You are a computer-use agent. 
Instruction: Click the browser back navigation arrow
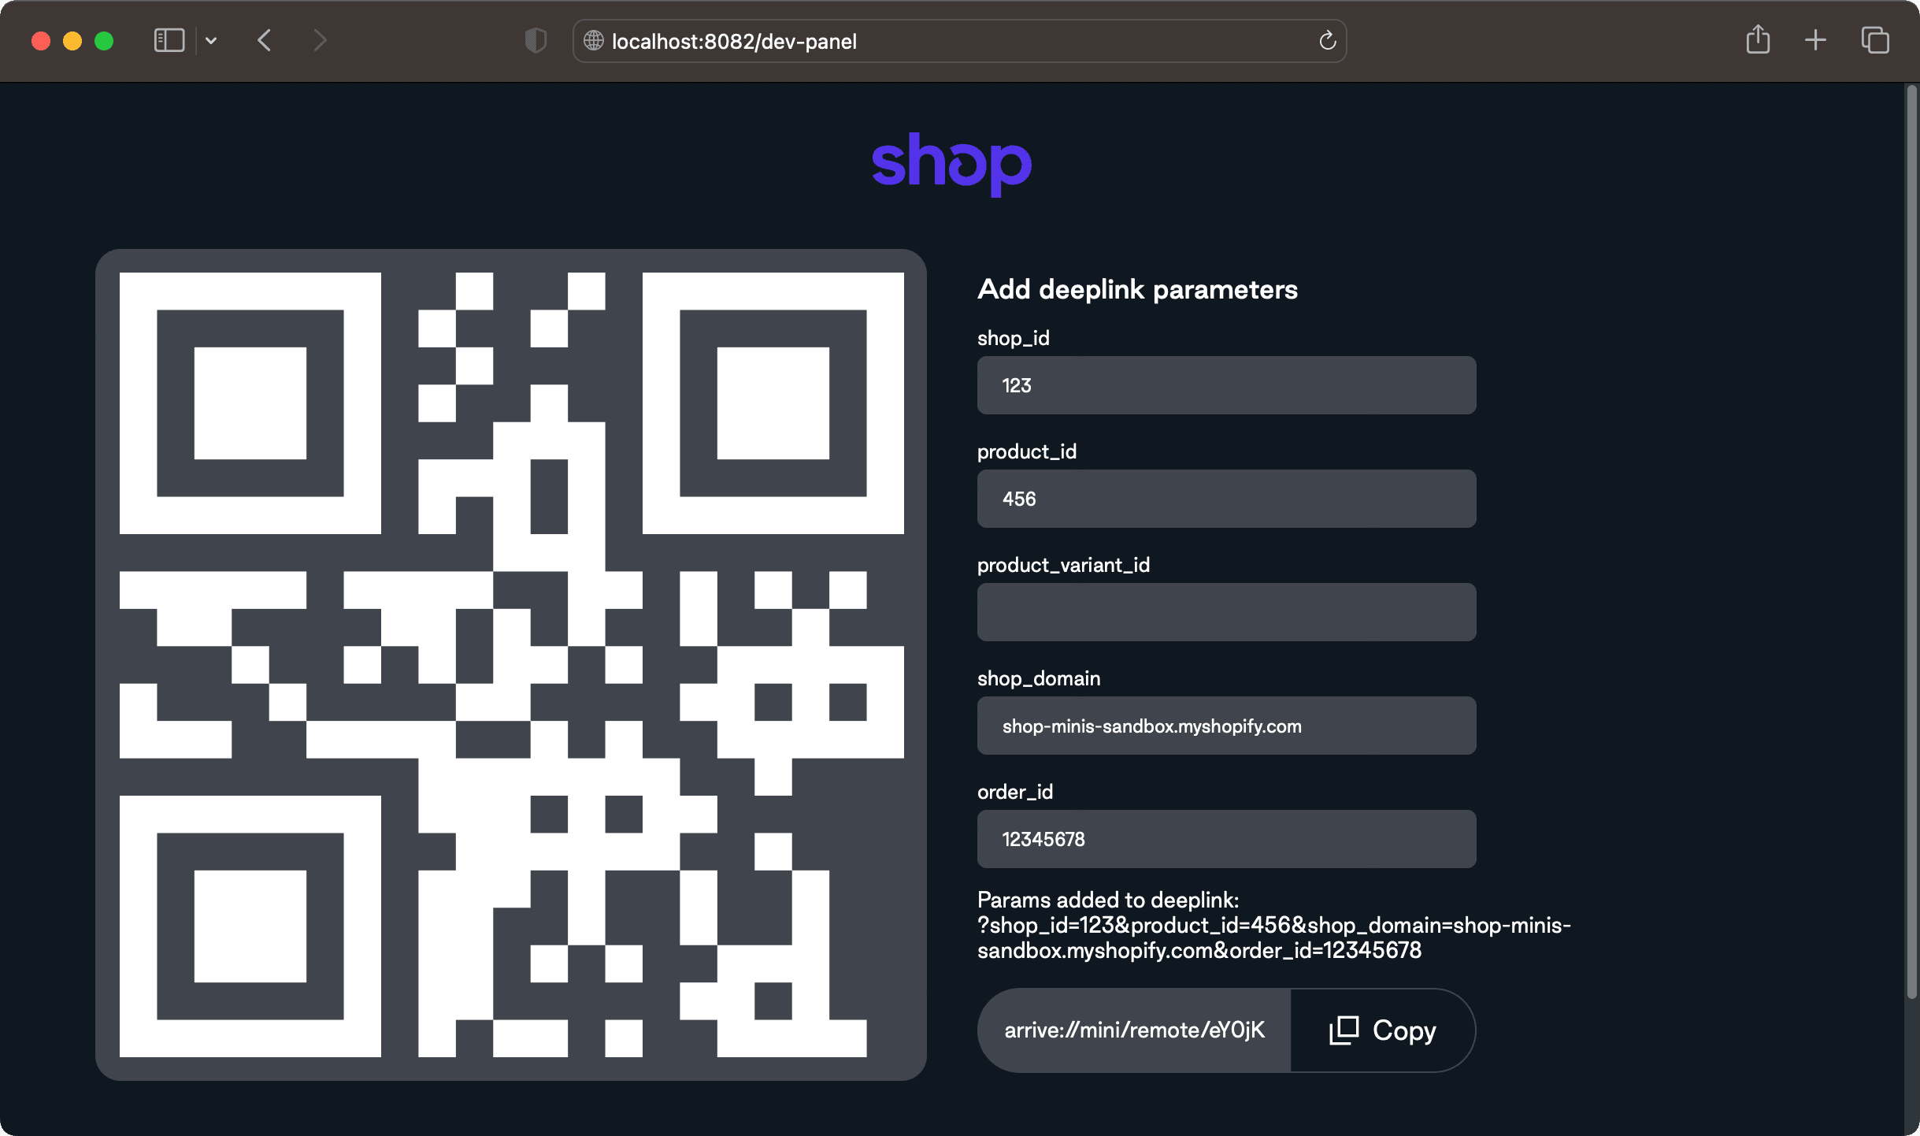(265, 41)
